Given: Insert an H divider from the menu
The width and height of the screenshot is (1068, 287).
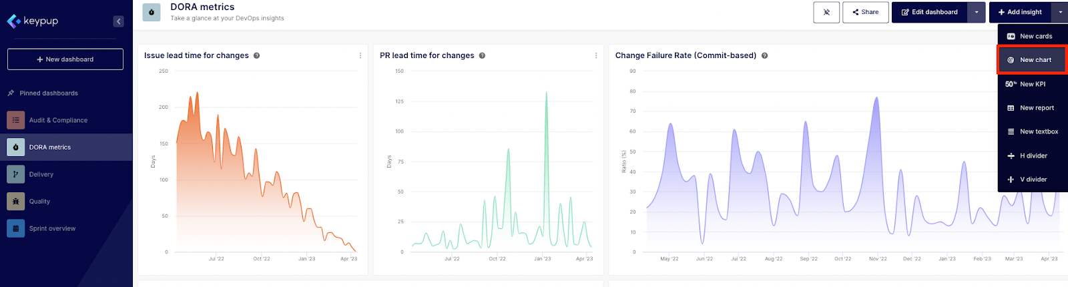Looking at the screenshot, I should 1032,156.
